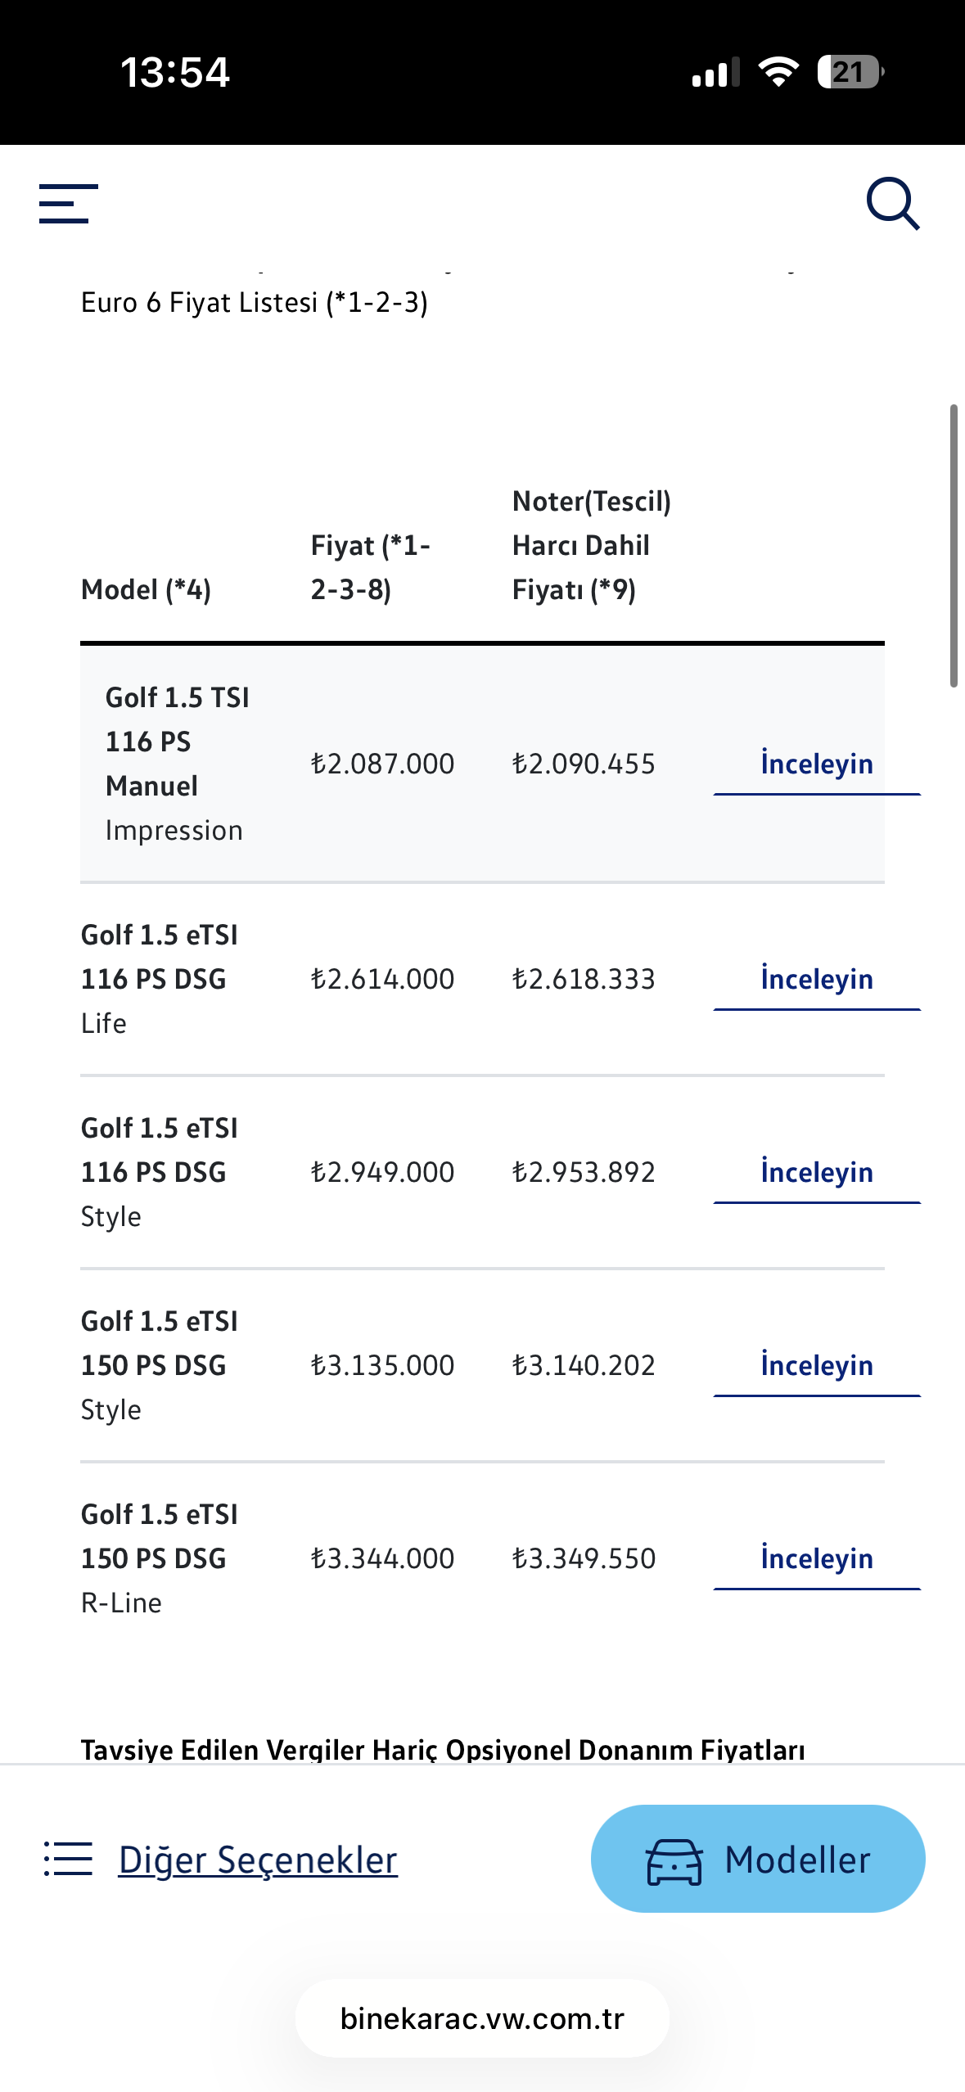Tap the binekarac.vw.com.tr address bar
The height and width of the screenshot is (2092, 965).
(x=482, y=2018)
